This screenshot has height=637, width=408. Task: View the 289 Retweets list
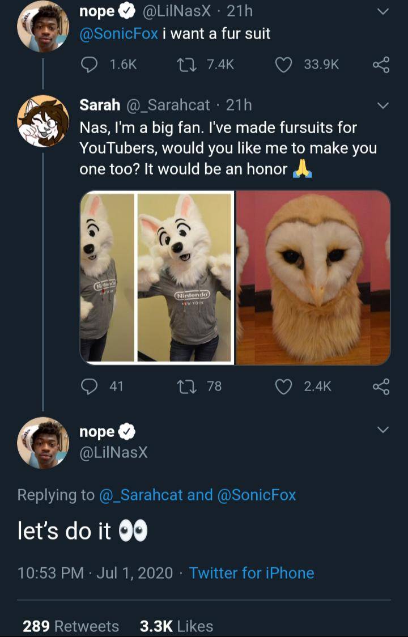[x=71, y=626]
